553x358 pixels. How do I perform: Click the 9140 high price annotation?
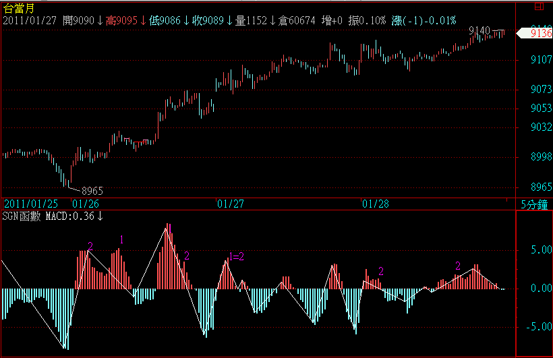479,31
